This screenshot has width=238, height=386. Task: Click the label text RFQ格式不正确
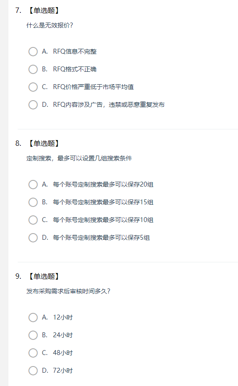[75, 70]
